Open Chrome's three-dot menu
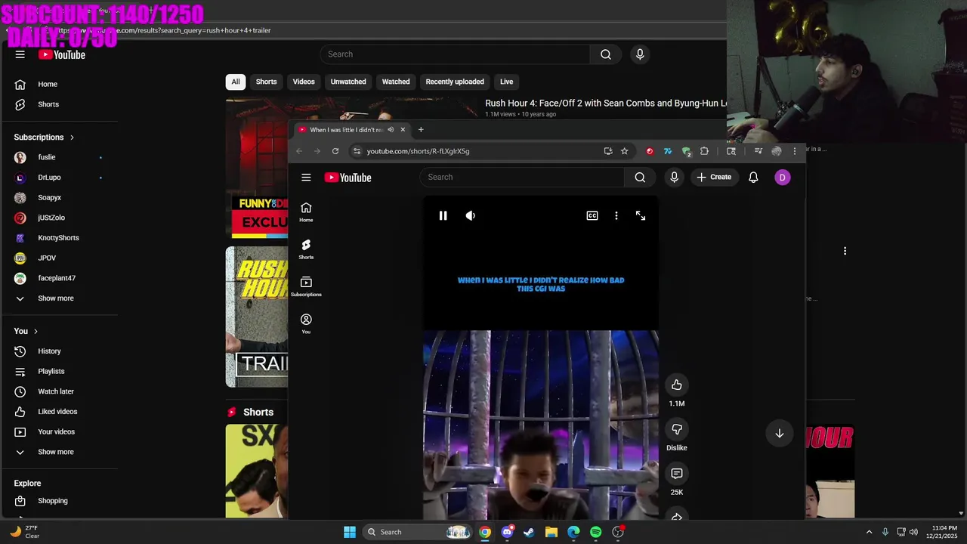Screen dimensions: 967x544 [x=794, y=151]
